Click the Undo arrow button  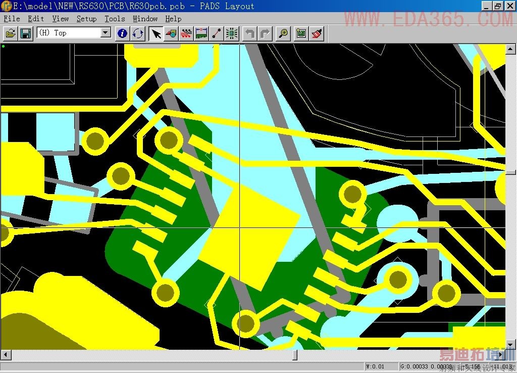point(250,33)
